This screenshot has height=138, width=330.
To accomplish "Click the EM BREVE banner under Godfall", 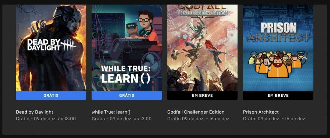I will [202, 96].
